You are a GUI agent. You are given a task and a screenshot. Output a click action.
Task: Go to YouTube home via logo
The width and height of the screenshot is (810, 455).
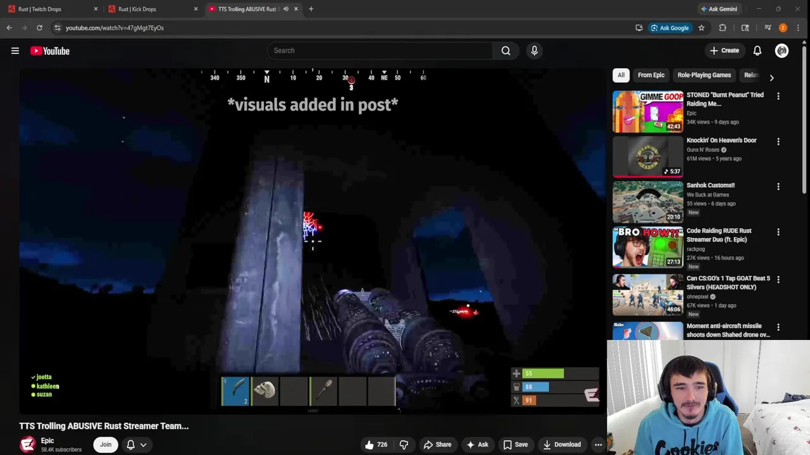pos(50,51)
